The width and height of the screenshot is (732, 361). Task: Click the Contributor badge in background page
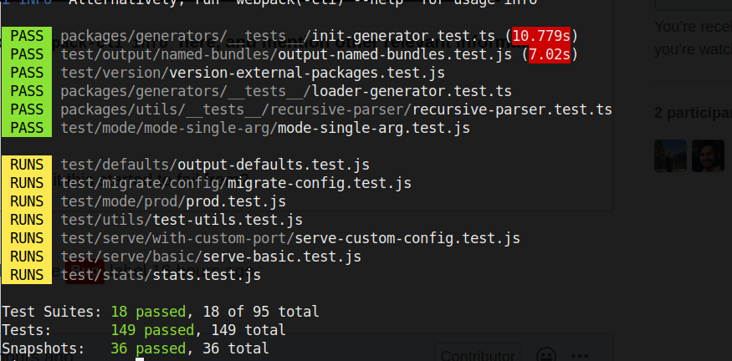(x=477, y=355)
